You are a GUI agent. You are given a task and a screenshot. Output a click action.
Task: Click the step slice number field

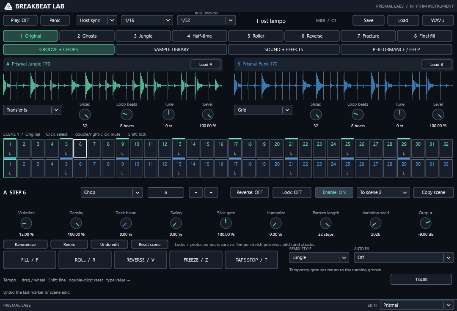click(165, 192)
